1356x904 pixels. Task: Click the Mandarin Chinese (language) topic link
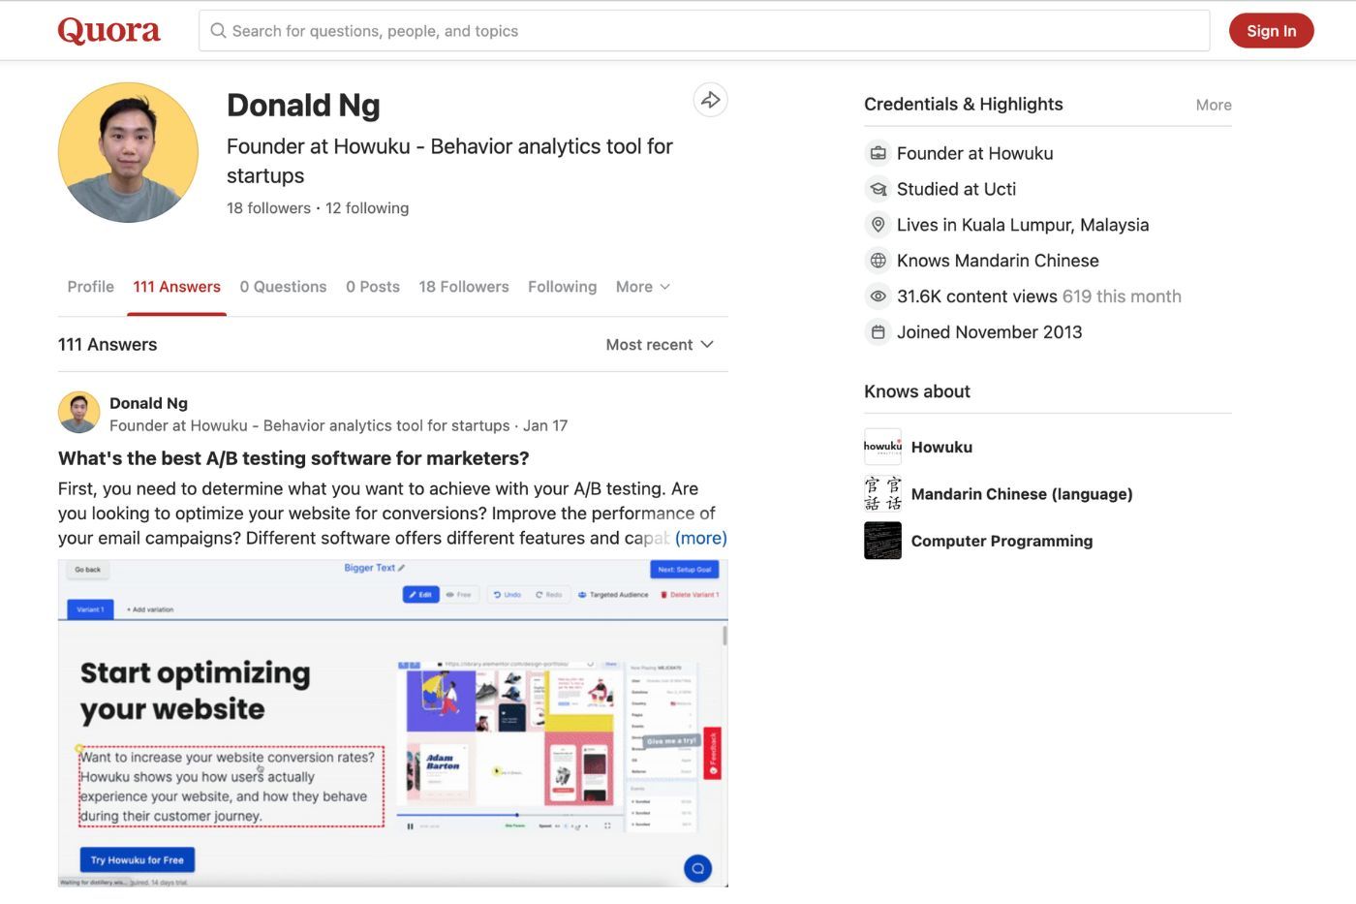tap(1022, 494)
